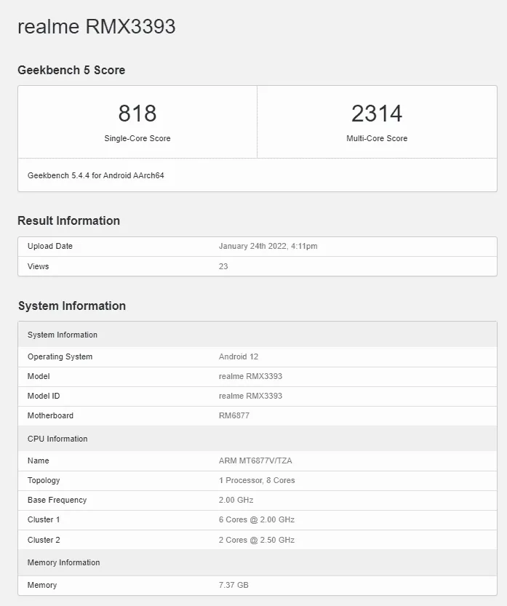This screenshot has height=606, width=507.
Task: Click the CPU name ARM MT6877V/TZA
Action: pos(255,461)
